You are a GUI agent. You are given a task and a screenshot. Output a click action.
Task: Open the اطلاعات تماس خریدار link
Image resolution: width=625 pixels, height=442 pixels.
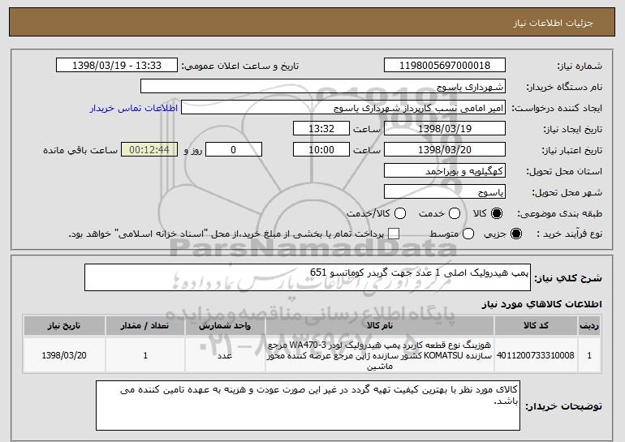(134, 109)
